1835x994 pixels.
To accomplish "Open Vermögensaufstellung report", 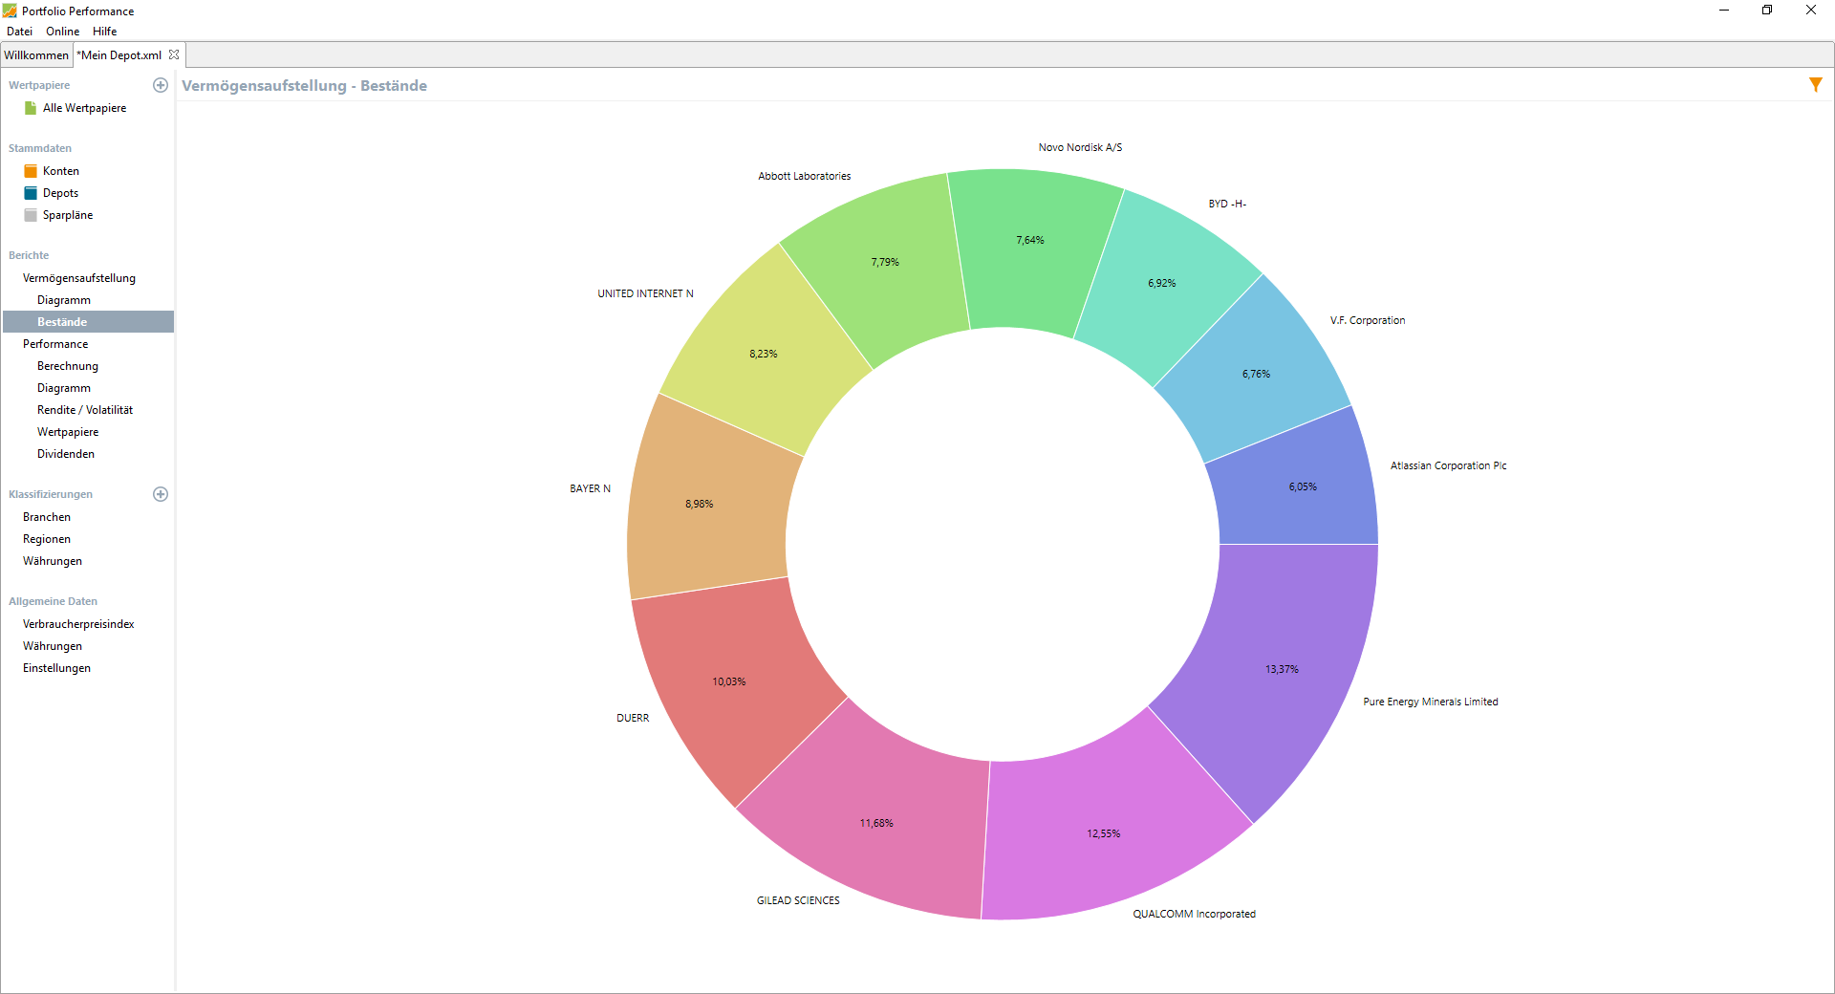I will (79, 278).
